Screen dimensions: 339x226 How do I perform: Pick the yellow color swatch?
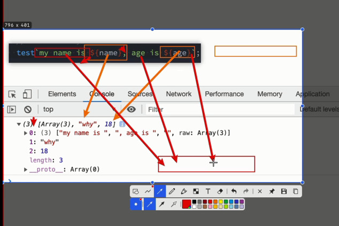tap(220, 201)
